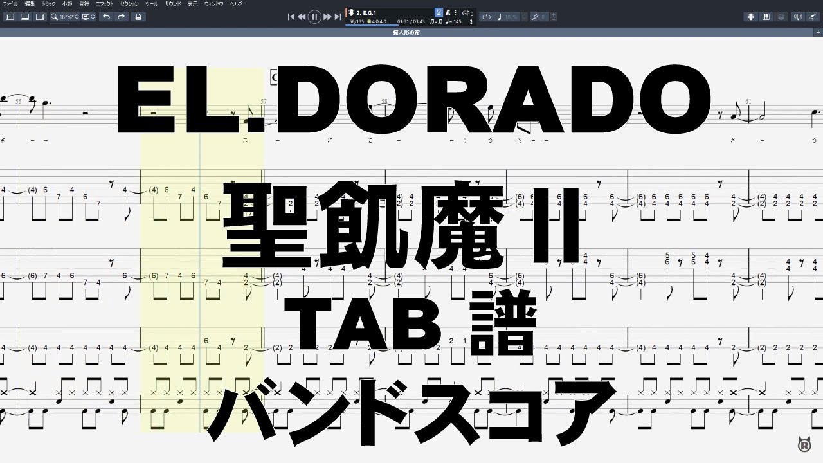Show the piano keyboard view
823x463 pixels.
(766, 17)
